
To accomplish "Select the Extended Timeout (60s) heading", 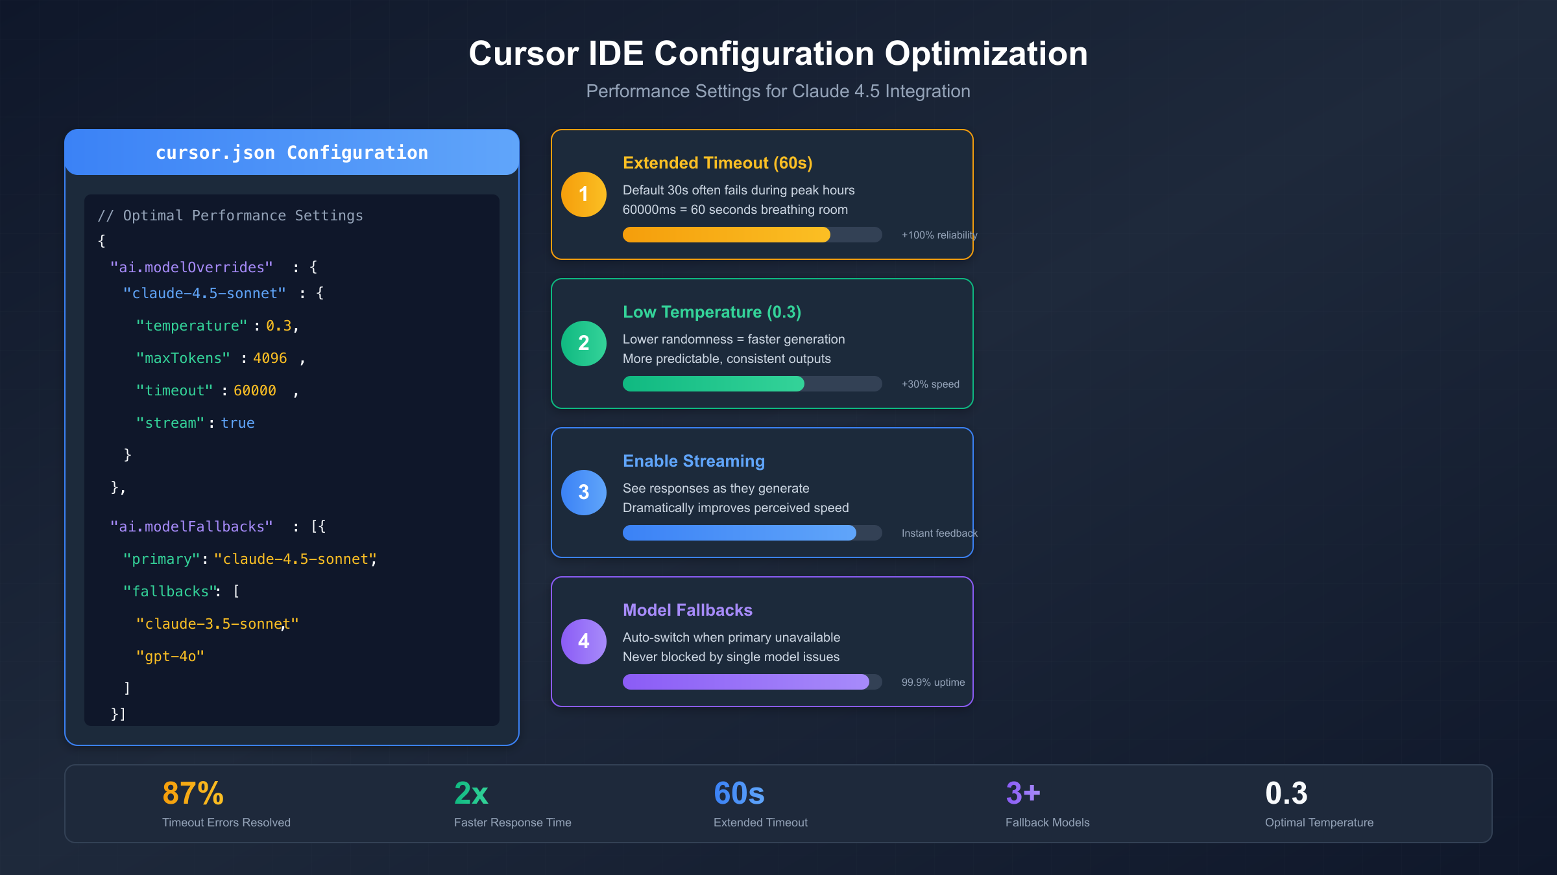I will coord(718,163).
